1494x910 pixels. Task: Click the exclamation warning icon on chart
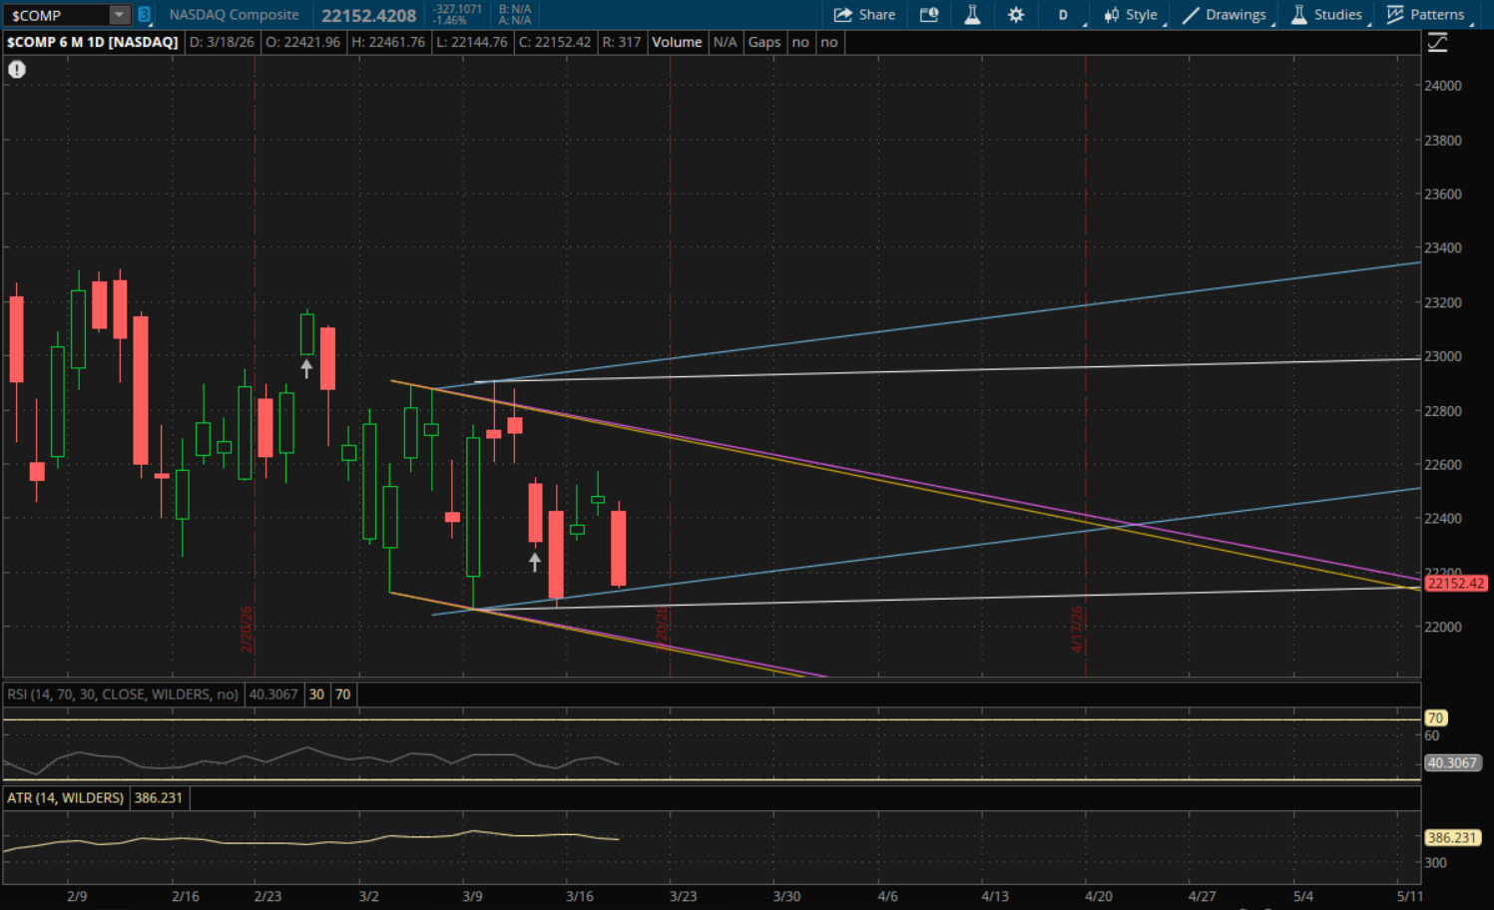(x=17, y=69)
